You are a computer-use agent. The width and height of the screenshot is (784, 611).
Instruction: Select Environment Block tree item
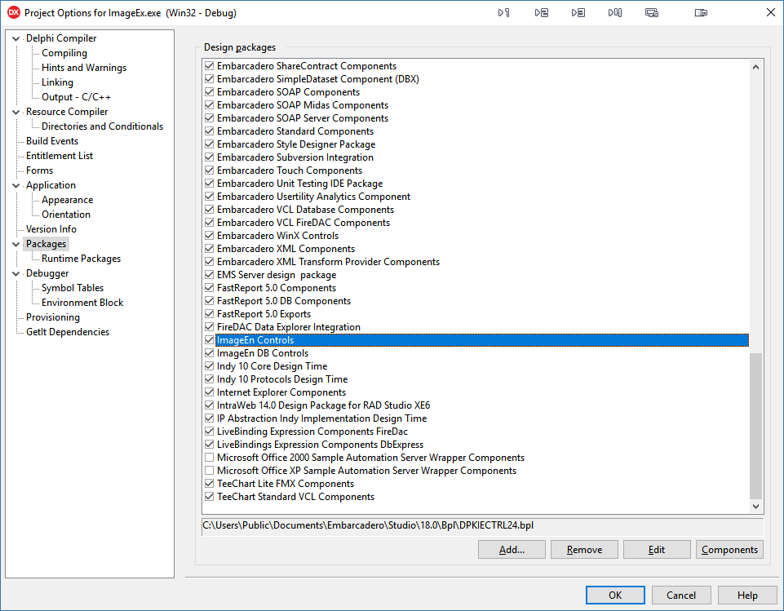(x=82, y=303)
